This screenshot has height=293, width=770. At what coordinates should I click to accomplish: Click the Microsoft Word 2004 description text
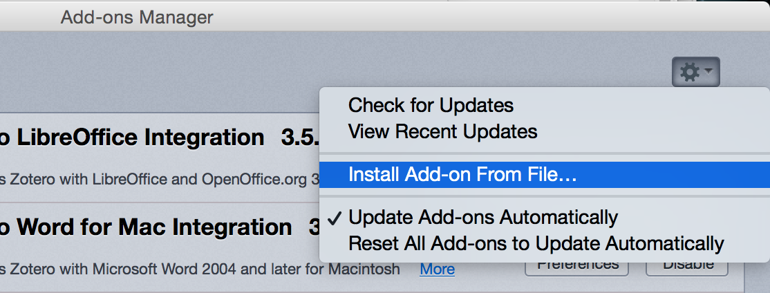tap(199, 269)
